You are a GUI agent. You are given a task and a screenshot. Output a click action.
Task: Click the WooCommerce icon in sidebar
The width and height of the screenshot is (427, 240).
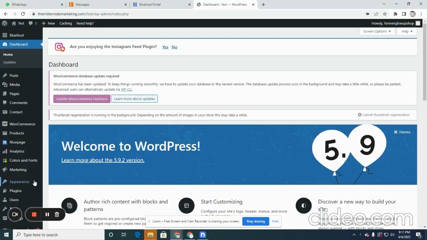pos(5,124)
